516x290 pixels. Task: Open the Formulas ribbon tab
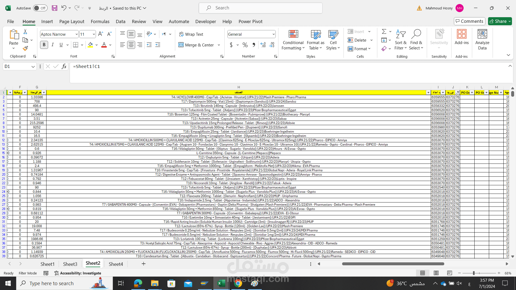(100, 21)
